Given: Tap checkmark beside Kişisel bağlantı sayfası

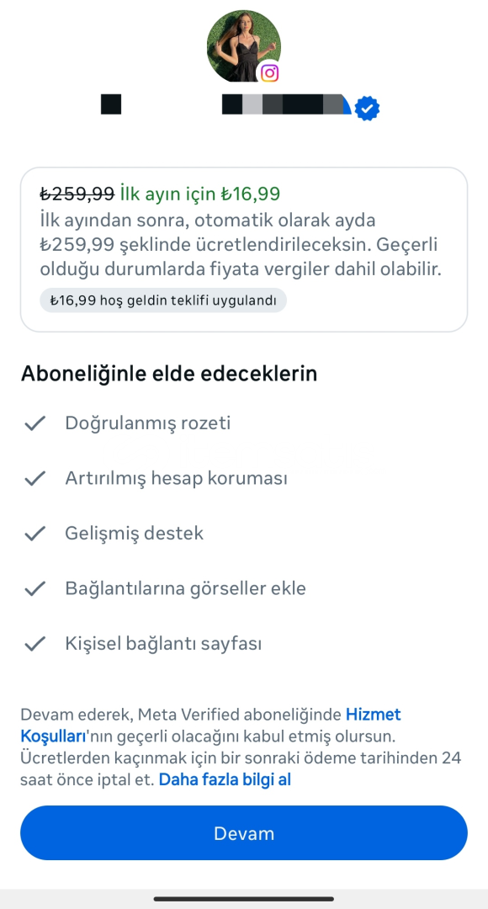Looking at the screenshot, I should click(35, 644).
